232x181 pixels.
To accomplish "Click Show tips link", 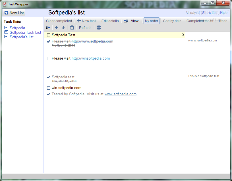I will [210, 13].
